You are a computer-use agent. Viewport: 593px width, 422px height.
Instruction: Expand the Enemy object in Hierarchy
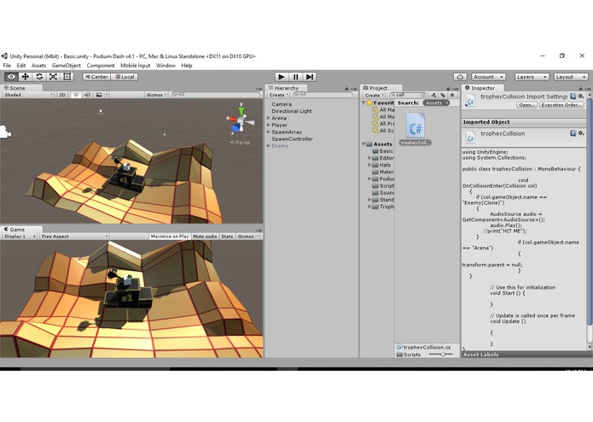(269, 146)
